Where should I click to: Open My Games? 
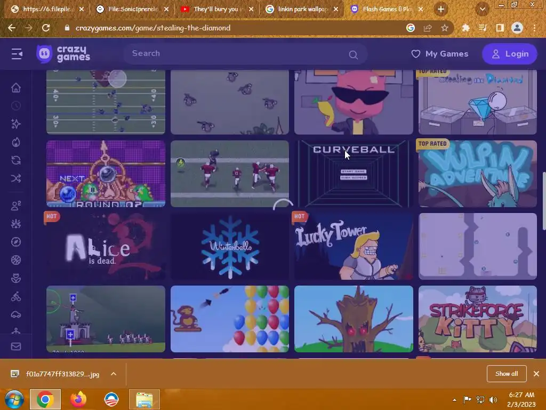(440, 54)
